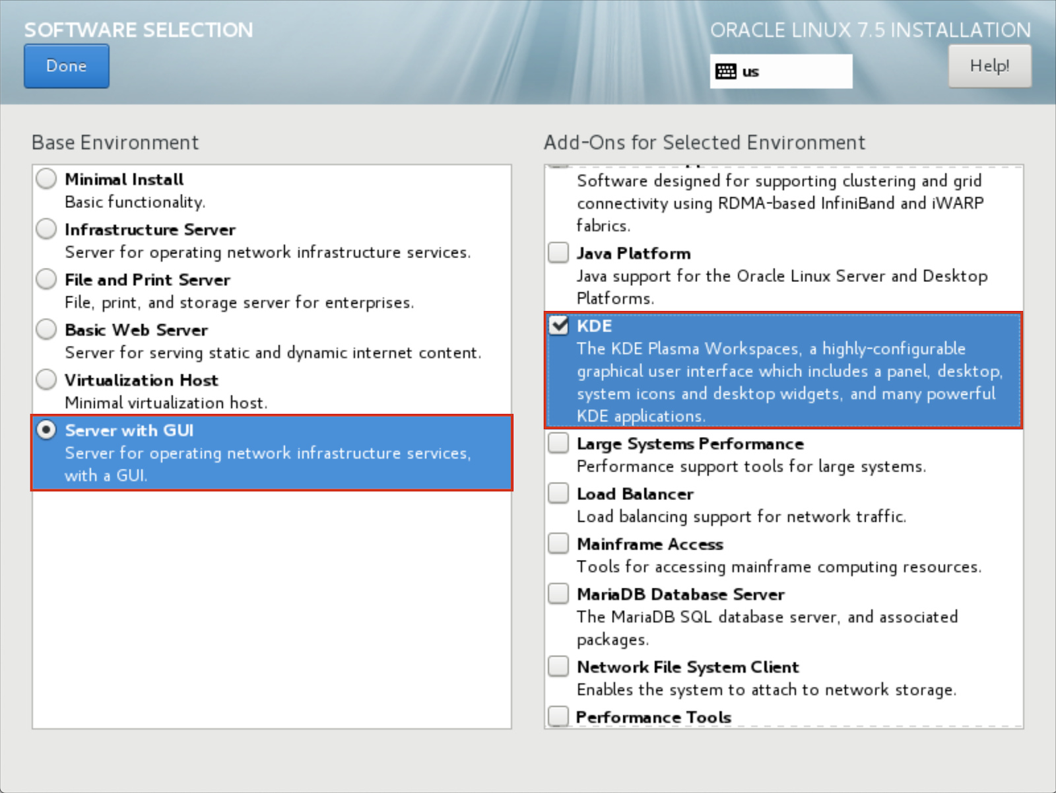Click 'The MariaDB SQL database server' description

click(x=767, y=628)
